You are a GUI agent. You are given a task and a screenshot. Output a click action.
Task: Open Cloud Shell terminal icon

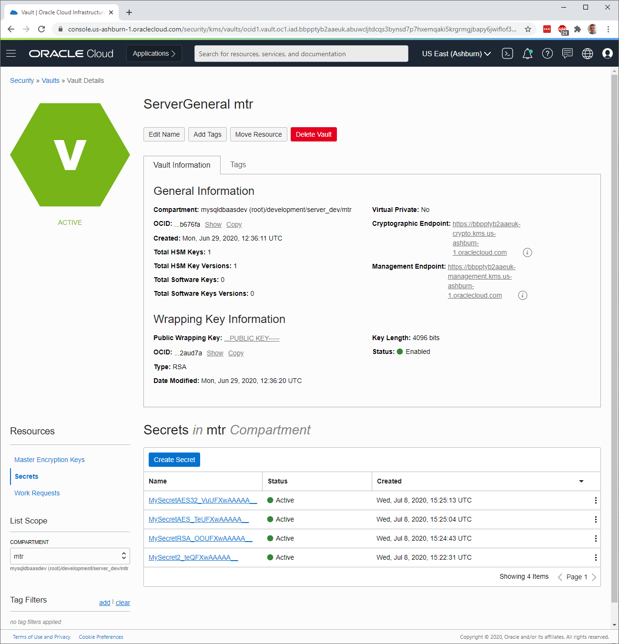click(507, 53)
